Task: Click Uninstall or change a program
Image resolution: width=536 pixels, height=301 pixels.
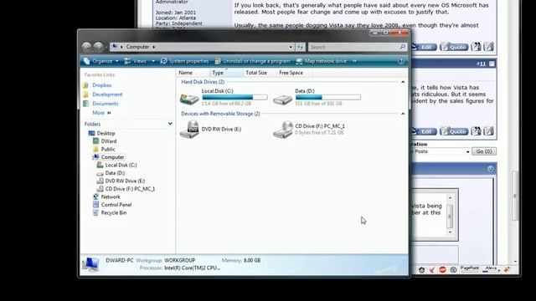Action: click(252, 61)
